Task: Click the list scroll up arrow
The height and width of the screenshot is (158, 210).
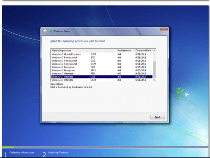Action: [154, 51]
